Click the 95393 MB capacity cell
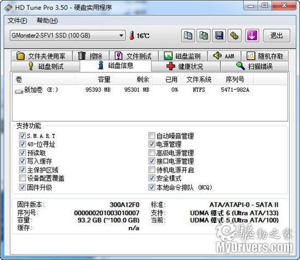 [98, 90]
